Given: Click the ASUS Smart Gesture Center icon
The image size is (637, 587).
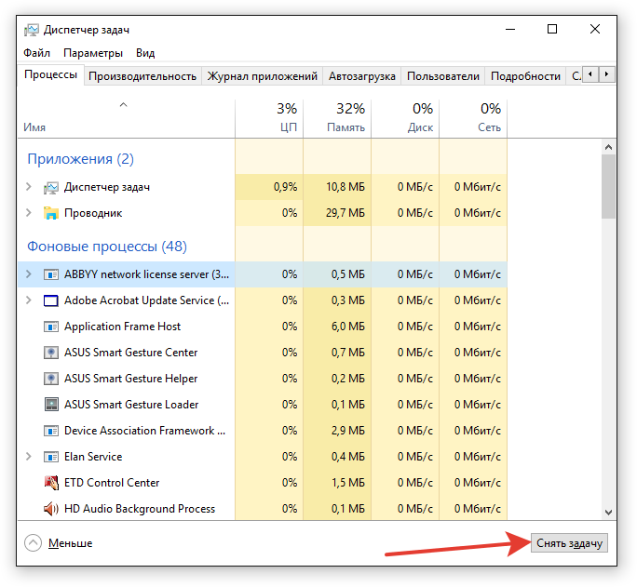Looking at the screenshot, I should [51, 353].
